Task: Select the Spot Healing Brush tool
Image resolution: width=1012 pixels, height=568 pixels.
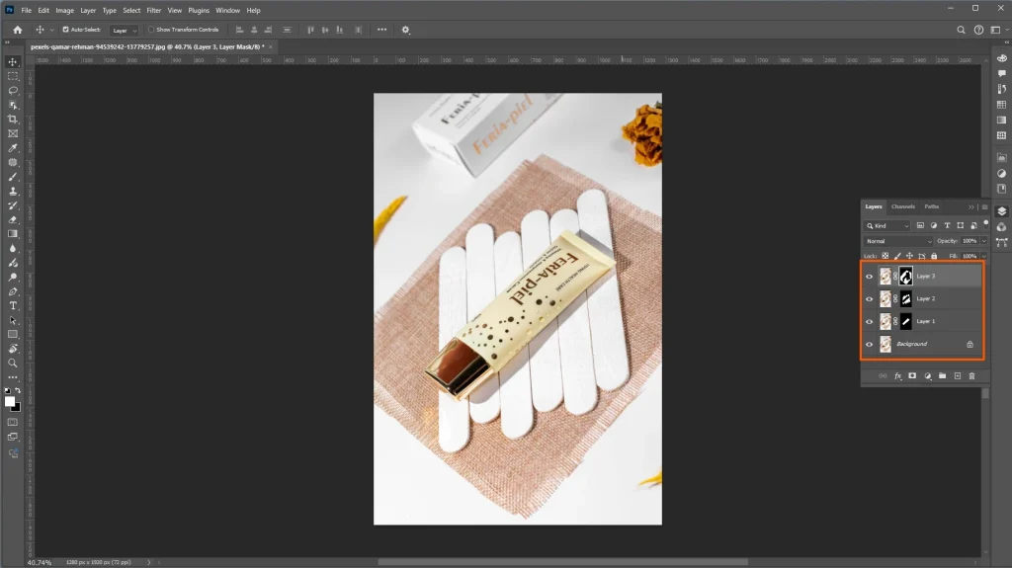Action: click(x=13, y=162)
